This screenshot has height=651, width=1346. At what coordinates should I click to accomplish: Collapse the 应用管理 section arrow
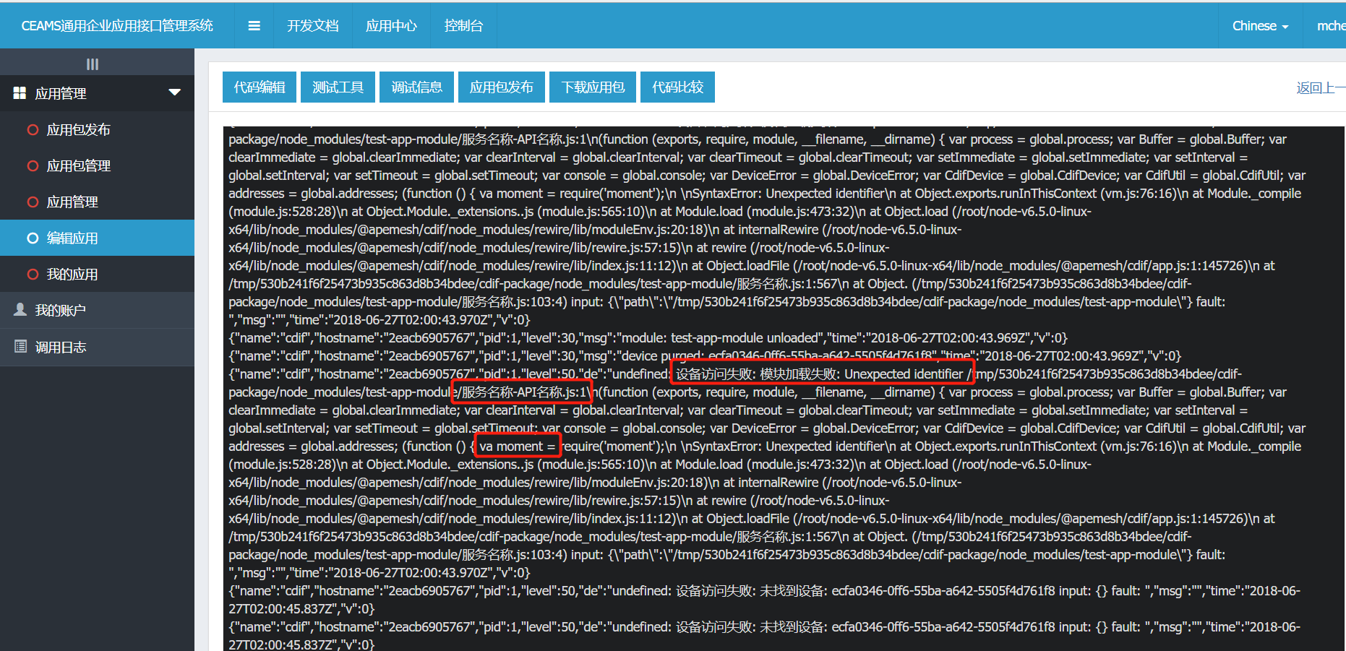pyautogui.click(x=174, y=92)
